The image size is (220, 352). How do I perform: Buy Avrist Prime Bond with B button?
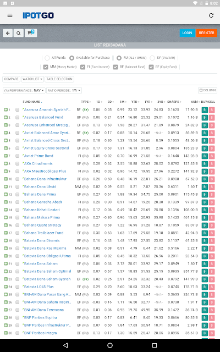click(205, 156)
